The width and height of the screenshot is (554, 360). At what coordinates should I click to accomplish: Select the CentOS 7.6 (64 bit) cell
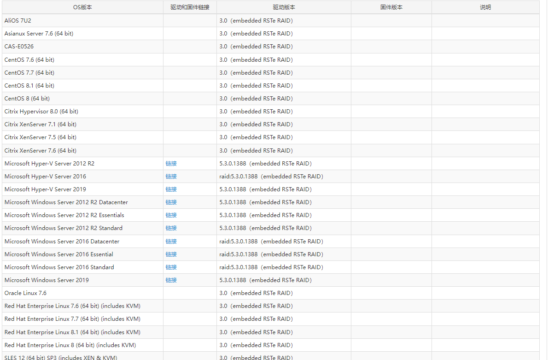tap(82, 60)
